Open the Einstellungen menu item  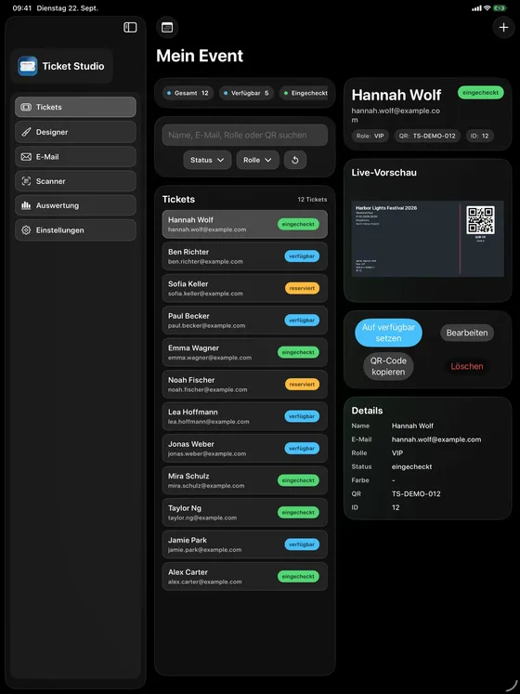pos(75,230)
